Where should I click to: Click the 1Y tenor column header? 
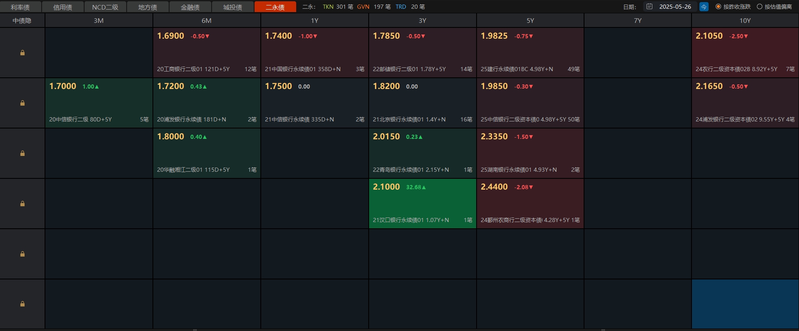tap(315, 20)
